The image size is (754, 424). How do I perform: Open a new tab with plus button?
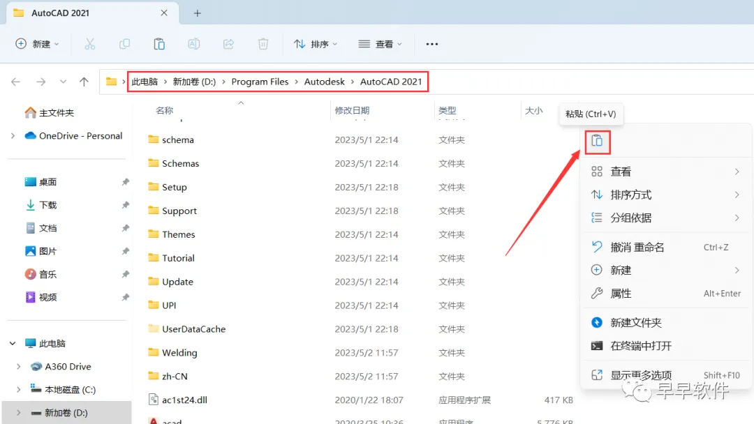(197, 13)
